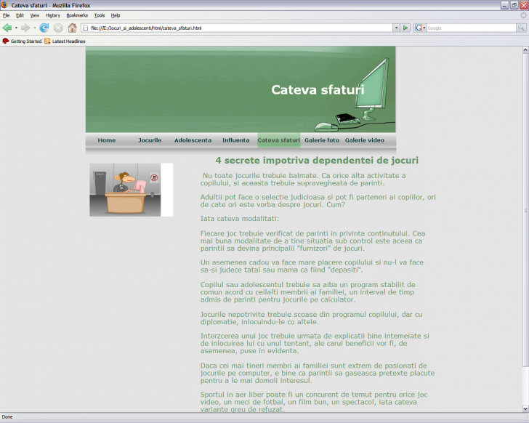Click the 'Done' status bar text

tap(7, 417)
